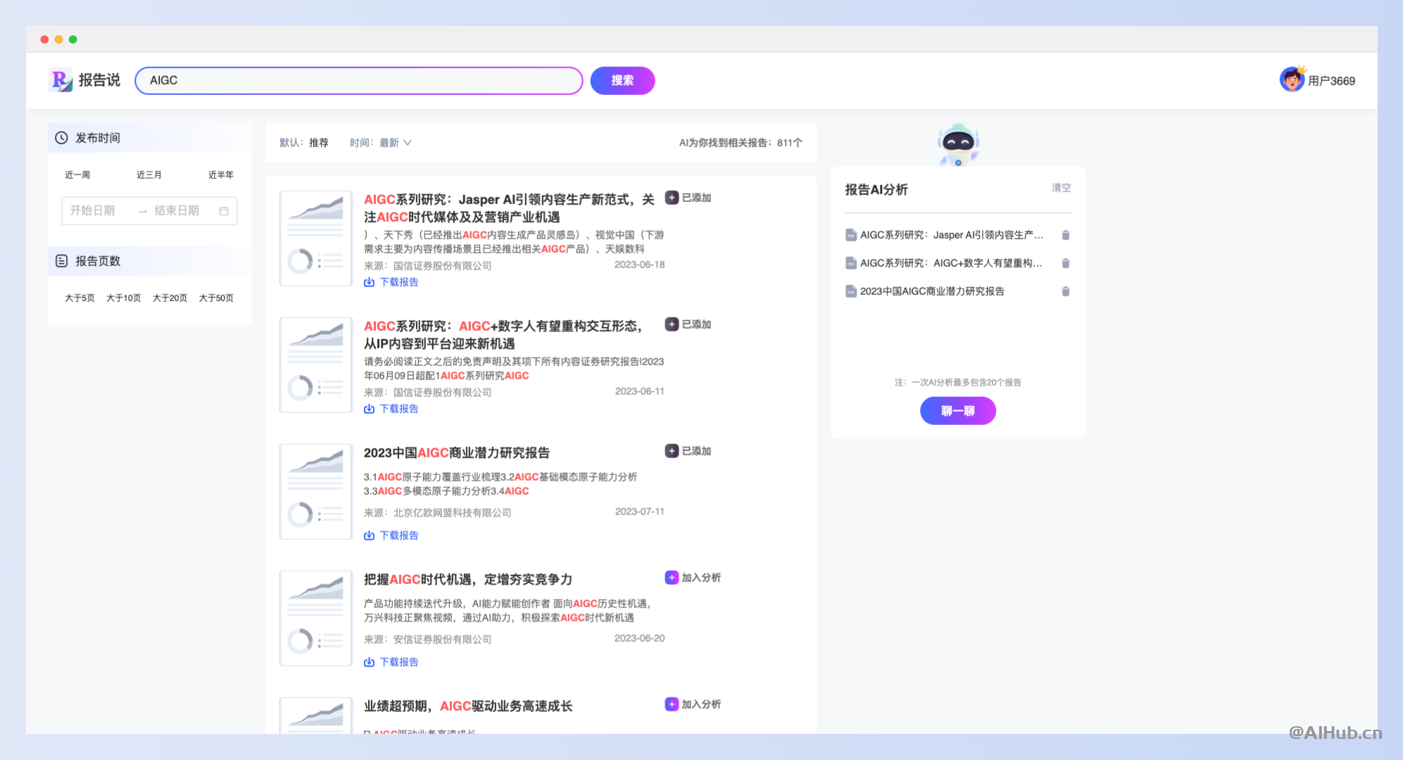Select the 默认: 推荐 sort option
The image size is (1403, 760).
(304, 143)
